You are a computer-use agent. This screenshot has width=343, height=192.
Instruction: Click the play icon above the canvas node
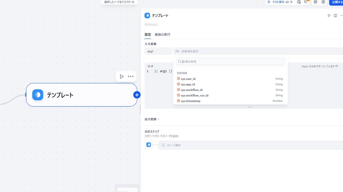coord(122,76)
